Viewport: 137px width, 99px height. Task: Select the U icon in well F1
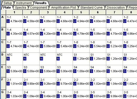tap(8, 84)
